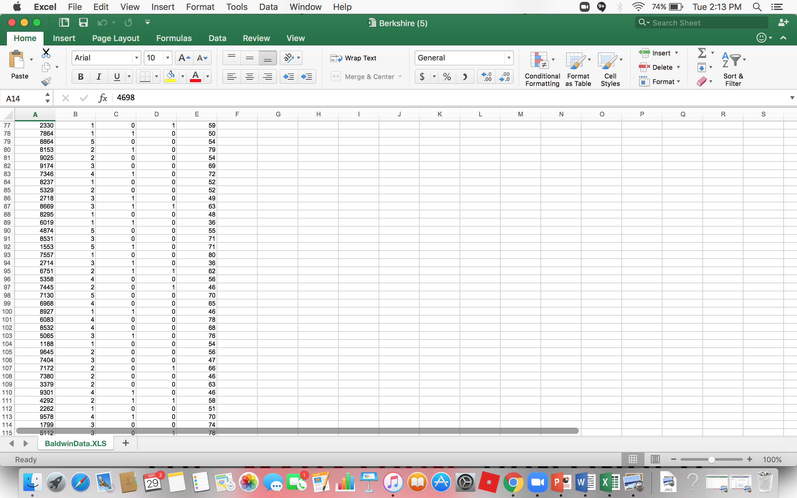Toggle Merge & Center on selection

365,77
